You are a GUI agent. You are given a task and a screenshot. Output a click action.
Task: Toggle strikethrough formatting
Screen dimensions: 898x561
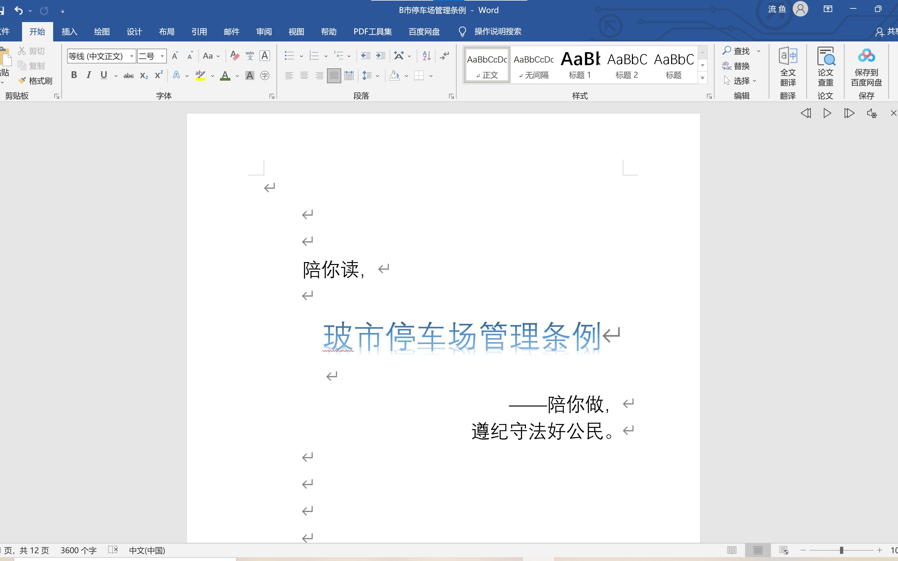point(128,76)
